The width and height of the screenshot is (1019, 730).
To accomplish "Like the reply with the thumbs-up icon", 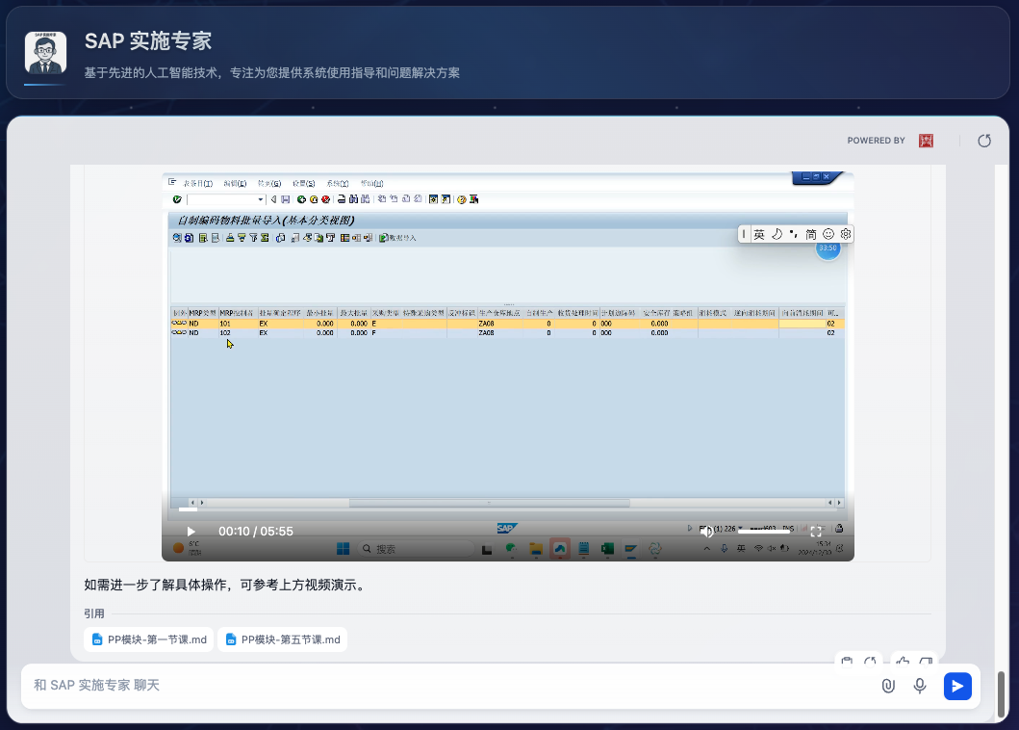I will point(903,661).
